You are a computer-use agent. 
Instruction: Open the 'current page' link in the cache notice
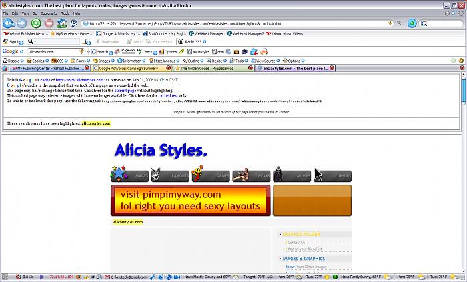(x=125, y=91)
